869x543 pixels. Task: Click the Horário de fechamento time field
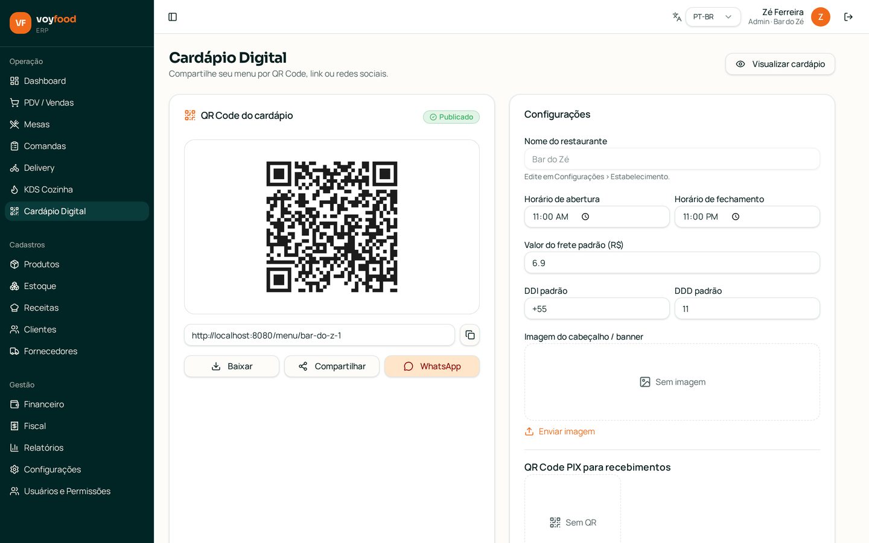[x=747, y=217]
